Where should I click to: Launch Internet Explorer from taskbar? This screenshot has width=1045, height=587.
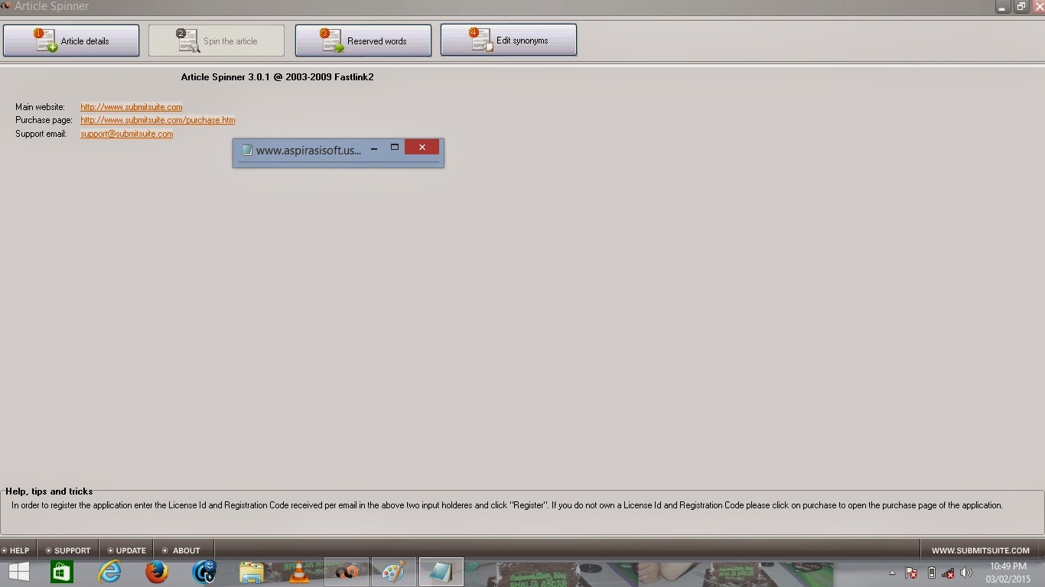point(109,572)
